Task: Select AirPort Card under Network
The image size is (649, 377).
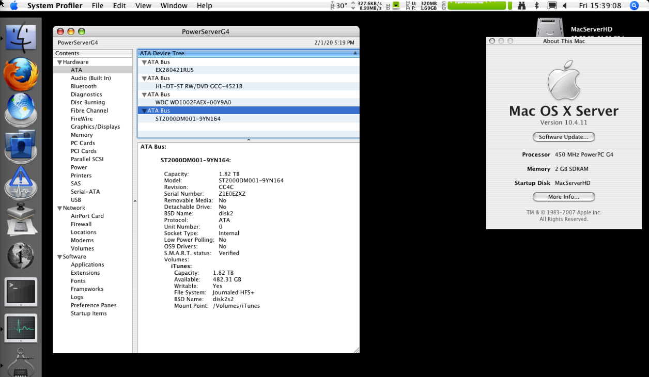Action: [x=87, y=216]
